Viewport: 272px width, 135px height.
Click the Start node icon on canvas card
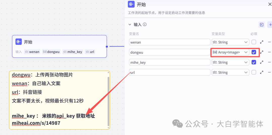tap(19, 42)
